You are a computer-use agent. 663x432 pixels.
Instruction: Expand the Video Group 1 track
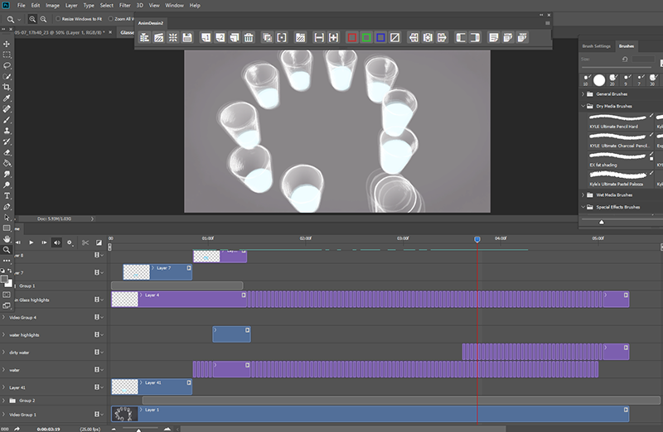(x=4, y=415)
